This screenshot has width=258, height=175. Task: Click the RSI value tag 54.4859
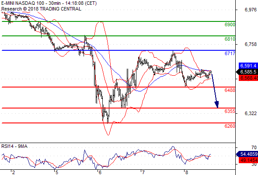[x=247, y=154]
